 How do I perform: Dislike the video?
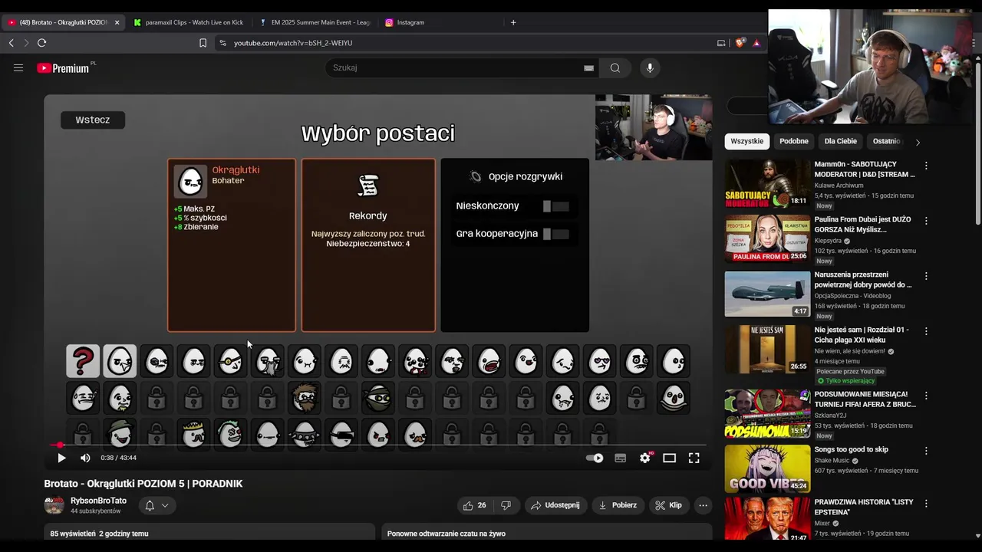tap(506, 505)
